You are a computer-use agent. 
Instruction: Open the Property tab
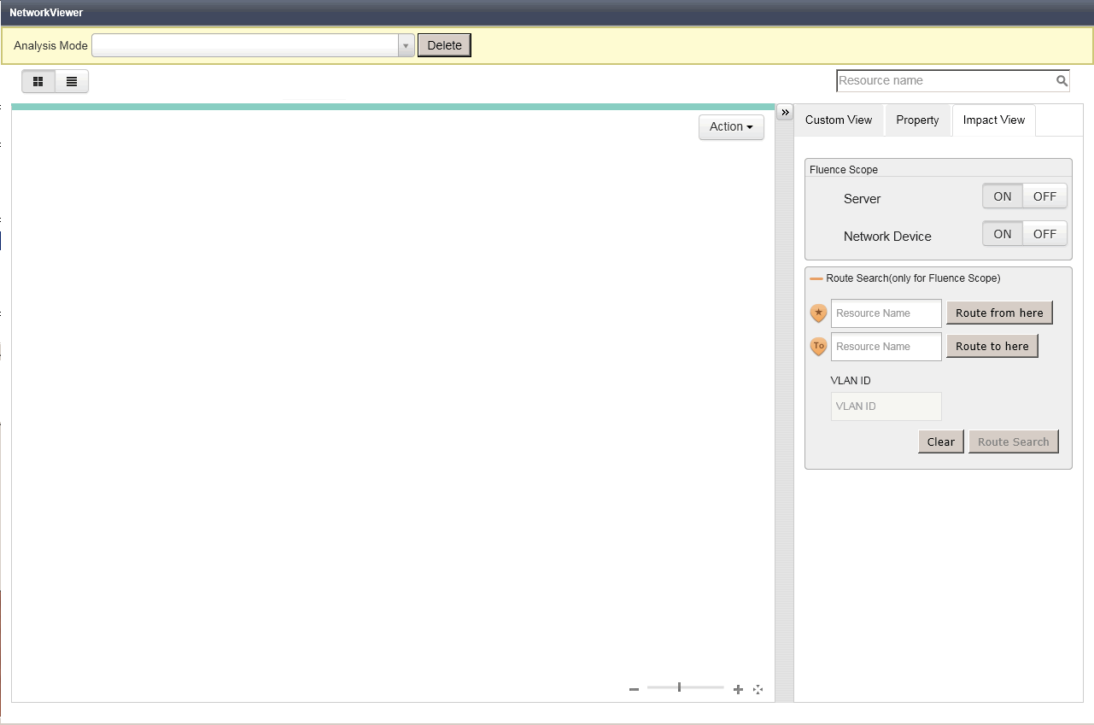click(x=917, y=120)
